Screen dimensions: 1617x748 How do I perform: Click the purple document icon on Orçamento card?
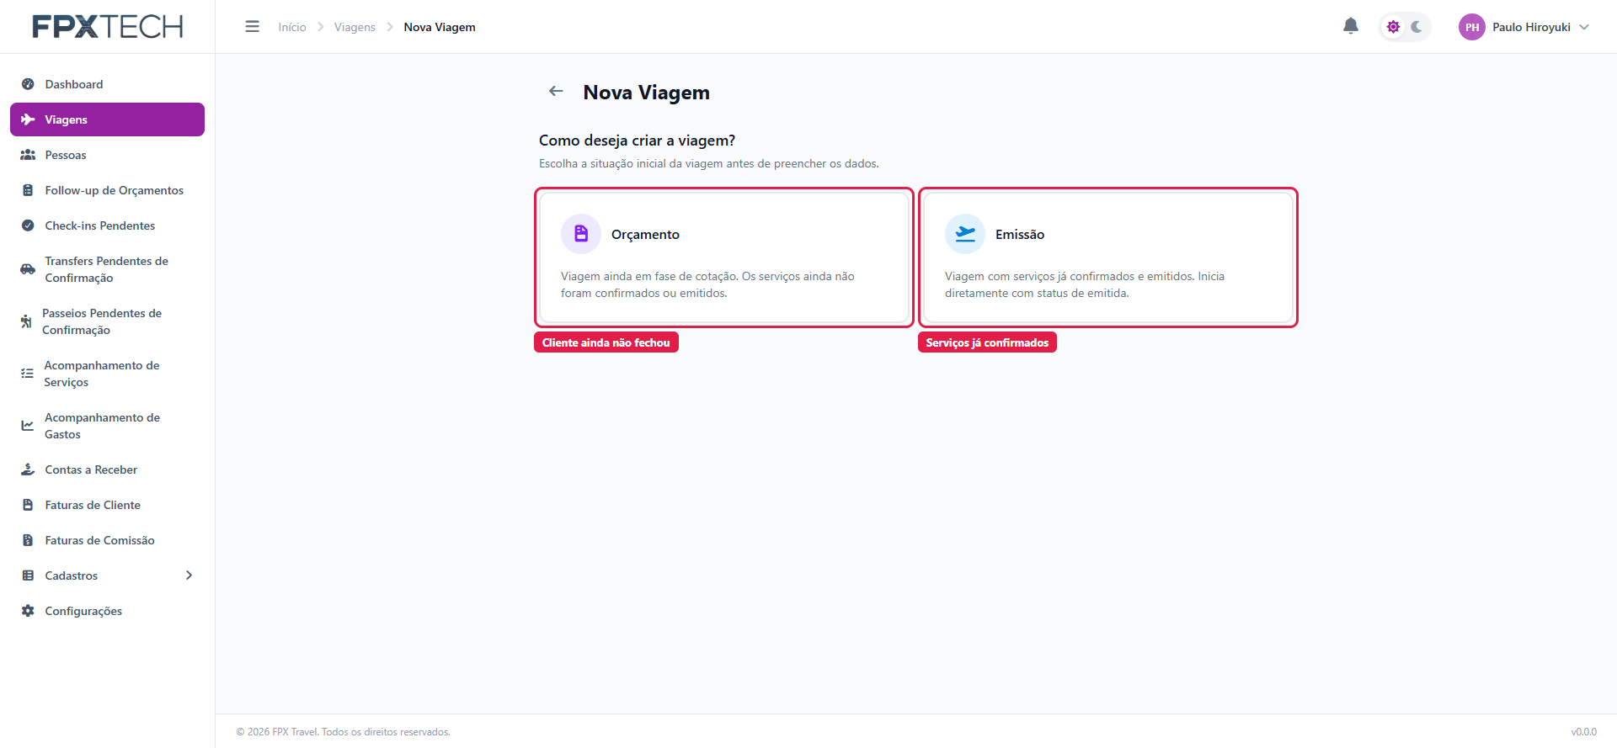click(581, 234)
